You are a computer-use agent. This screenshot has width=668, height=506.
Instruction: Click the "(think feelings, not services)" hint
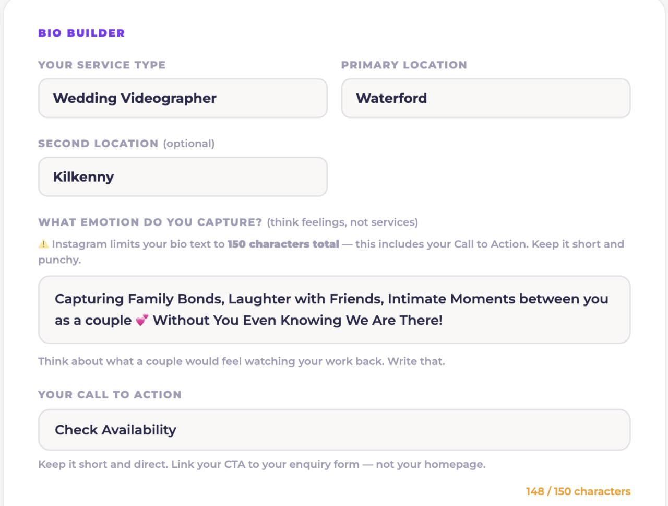(x=342, y=222)
